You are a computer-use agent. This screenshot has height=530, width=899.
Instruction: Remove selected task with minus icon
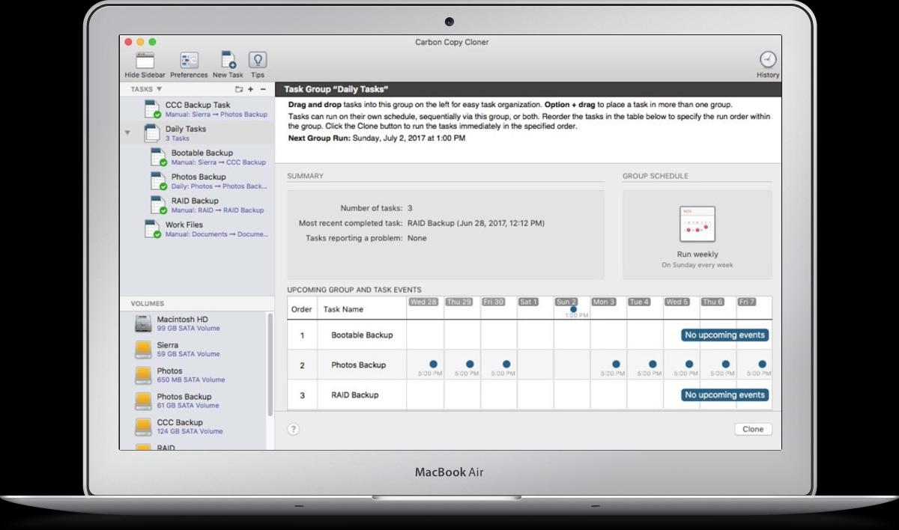262,89
